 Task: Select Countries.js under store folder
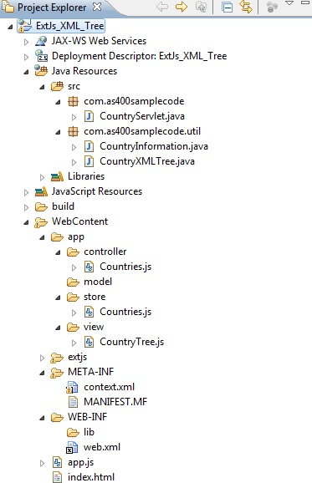pos(125,312)
